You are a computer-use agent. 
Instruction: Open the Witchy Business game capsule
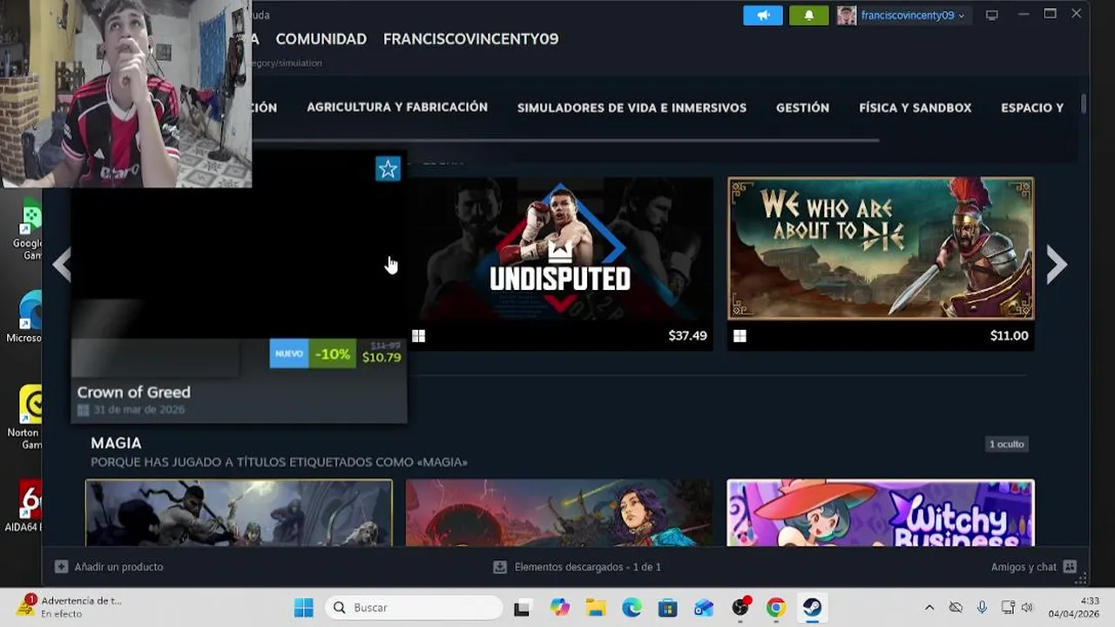coord(881,513)
